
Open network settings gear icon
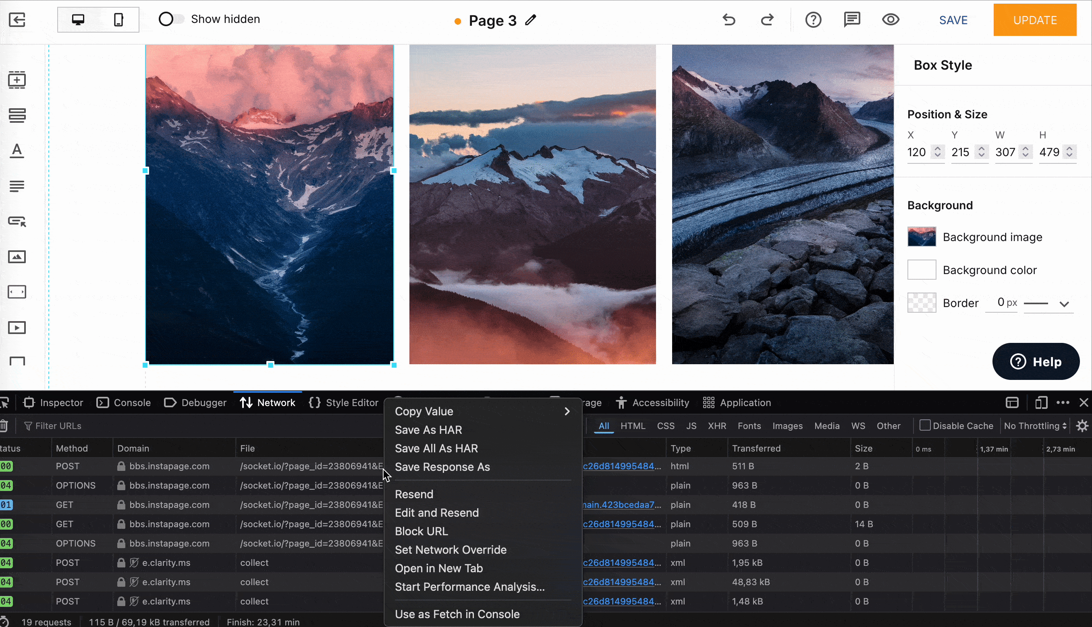1082,426
